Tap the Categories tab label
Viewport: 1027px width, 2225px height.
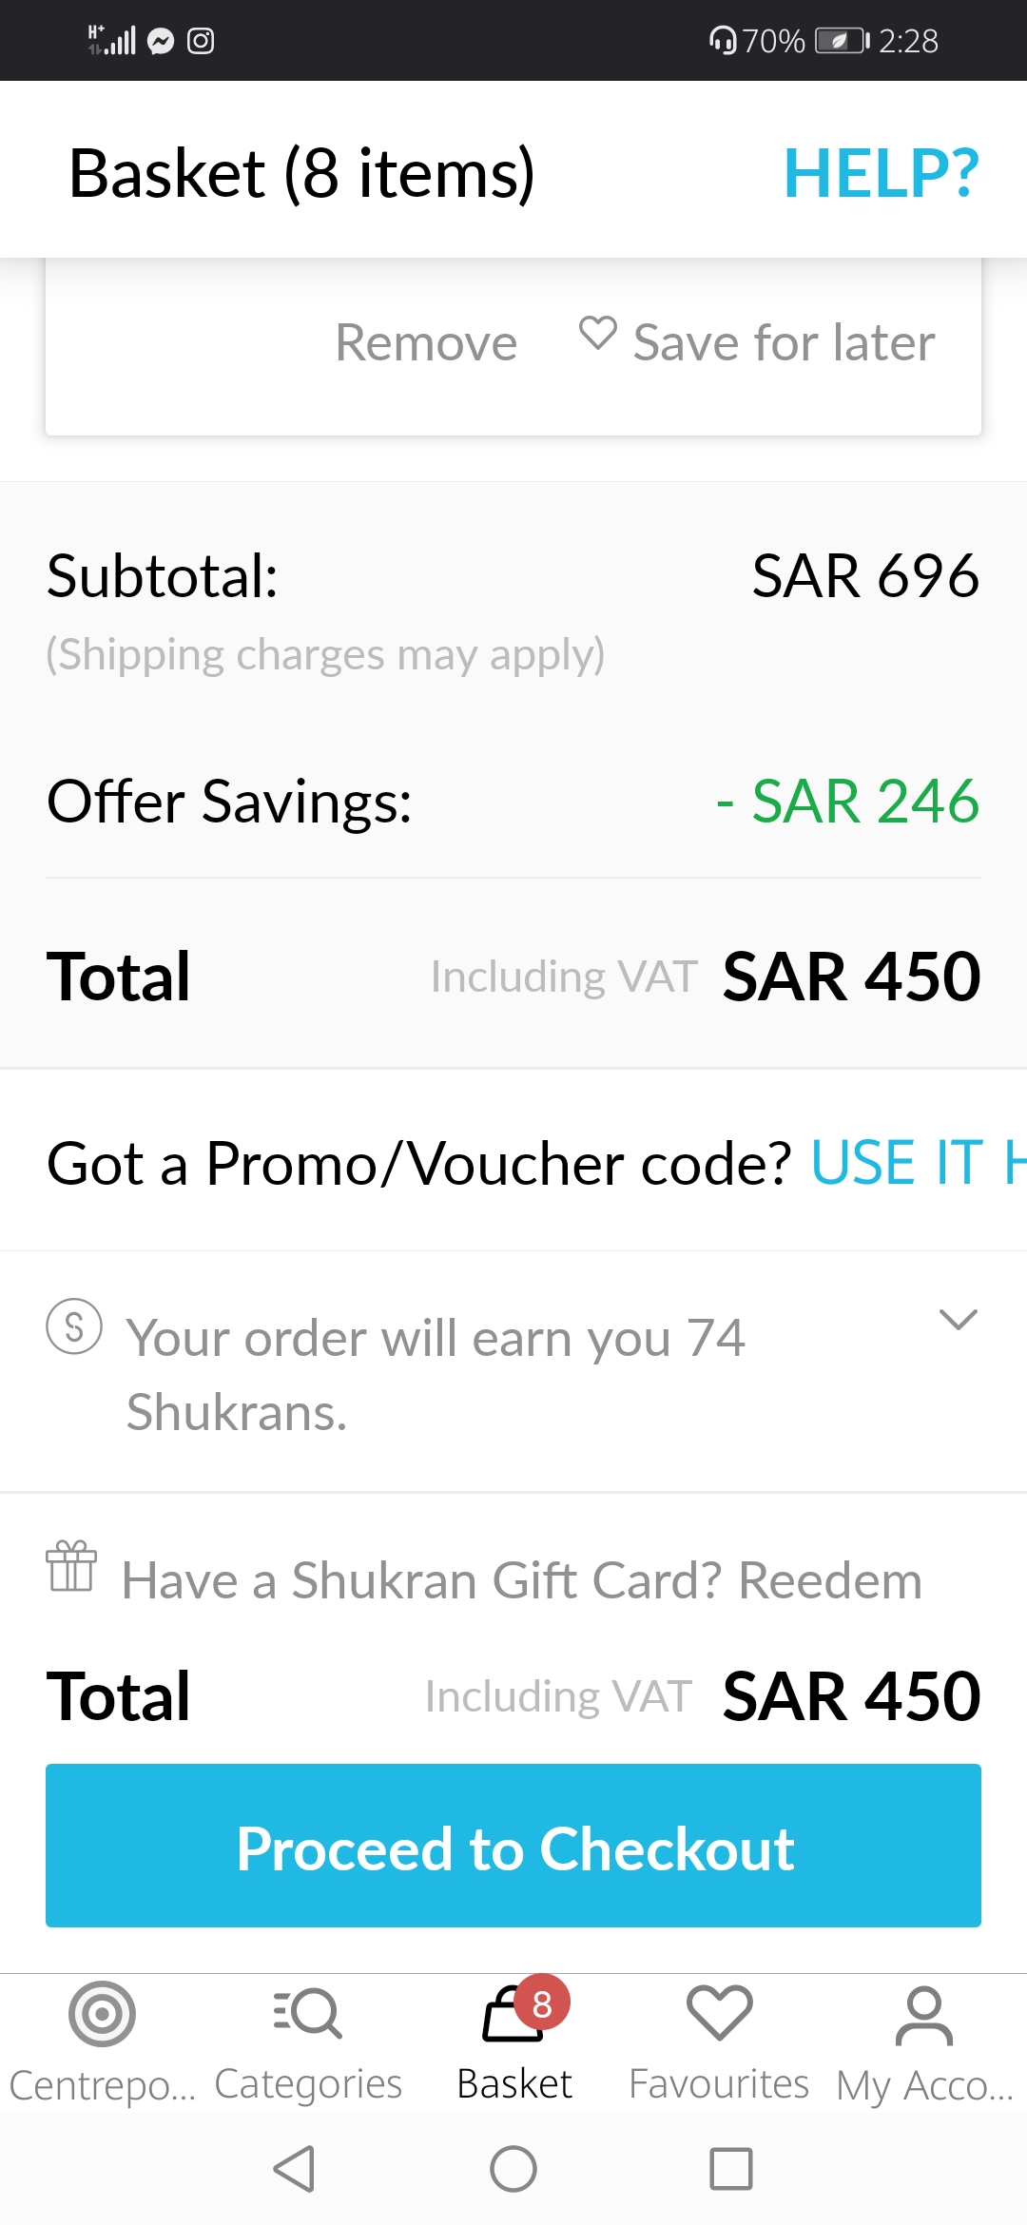pyautogui.click(x=308, y=2084)
